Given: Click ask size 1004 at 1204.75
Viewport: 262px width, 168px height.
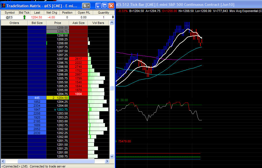Looking at the screenshot, I should tap(78, 94).
